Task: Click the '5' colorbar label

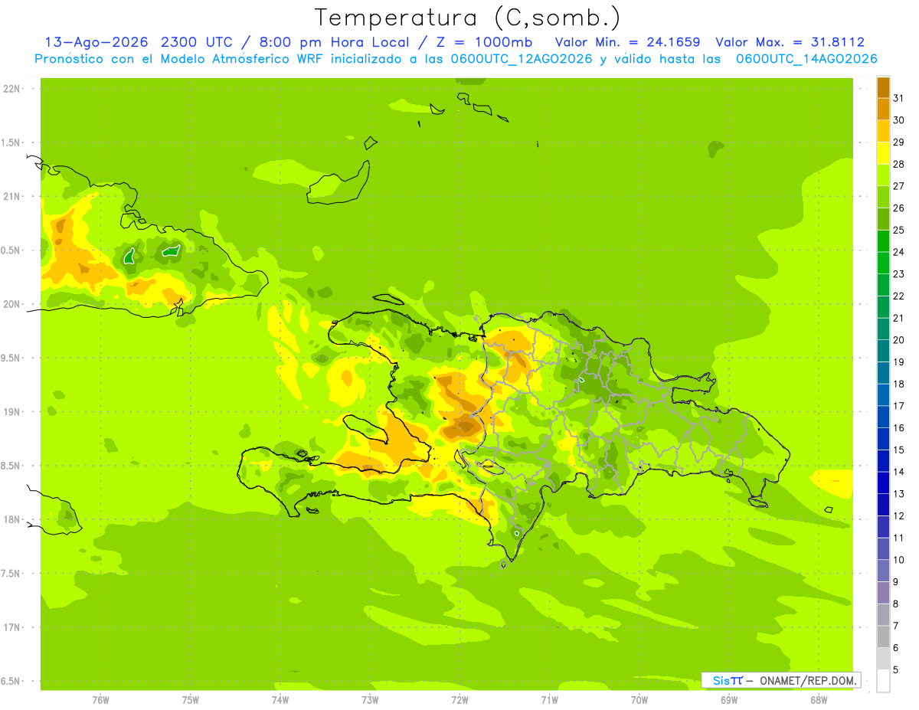Action: tap(895, 669)
